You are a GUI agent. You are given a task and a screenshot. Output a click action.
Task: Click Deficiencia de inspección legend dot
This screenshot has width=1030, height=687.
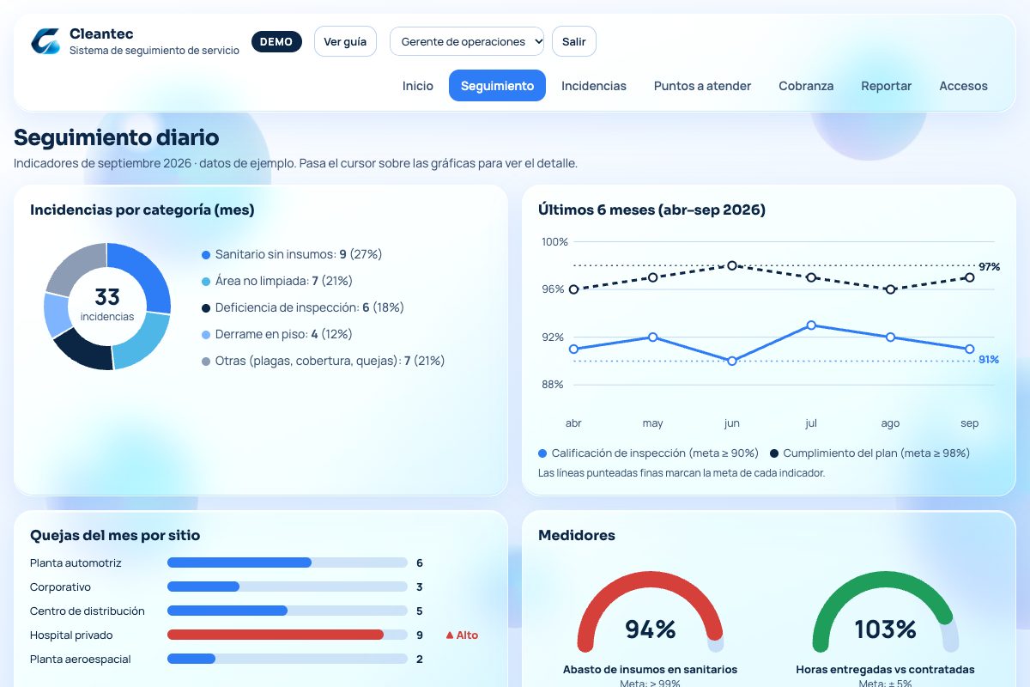tap(206, 308)
